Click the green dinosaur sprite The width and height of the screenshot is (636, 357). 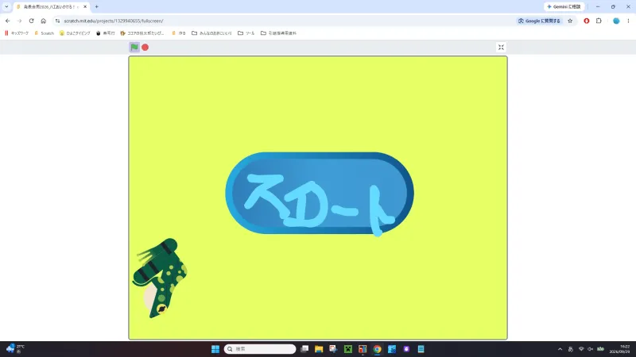coord(160,278)
